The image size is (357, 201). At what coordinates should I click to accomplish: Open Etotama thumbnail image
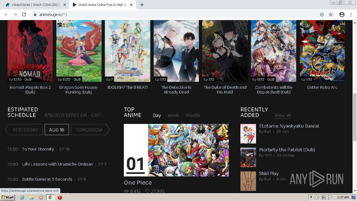point(248,134)
